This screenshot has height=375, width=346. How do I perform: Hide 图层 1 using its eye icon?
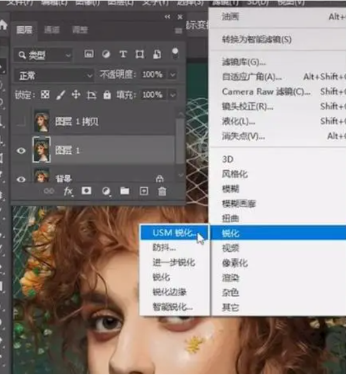(21, 151)
